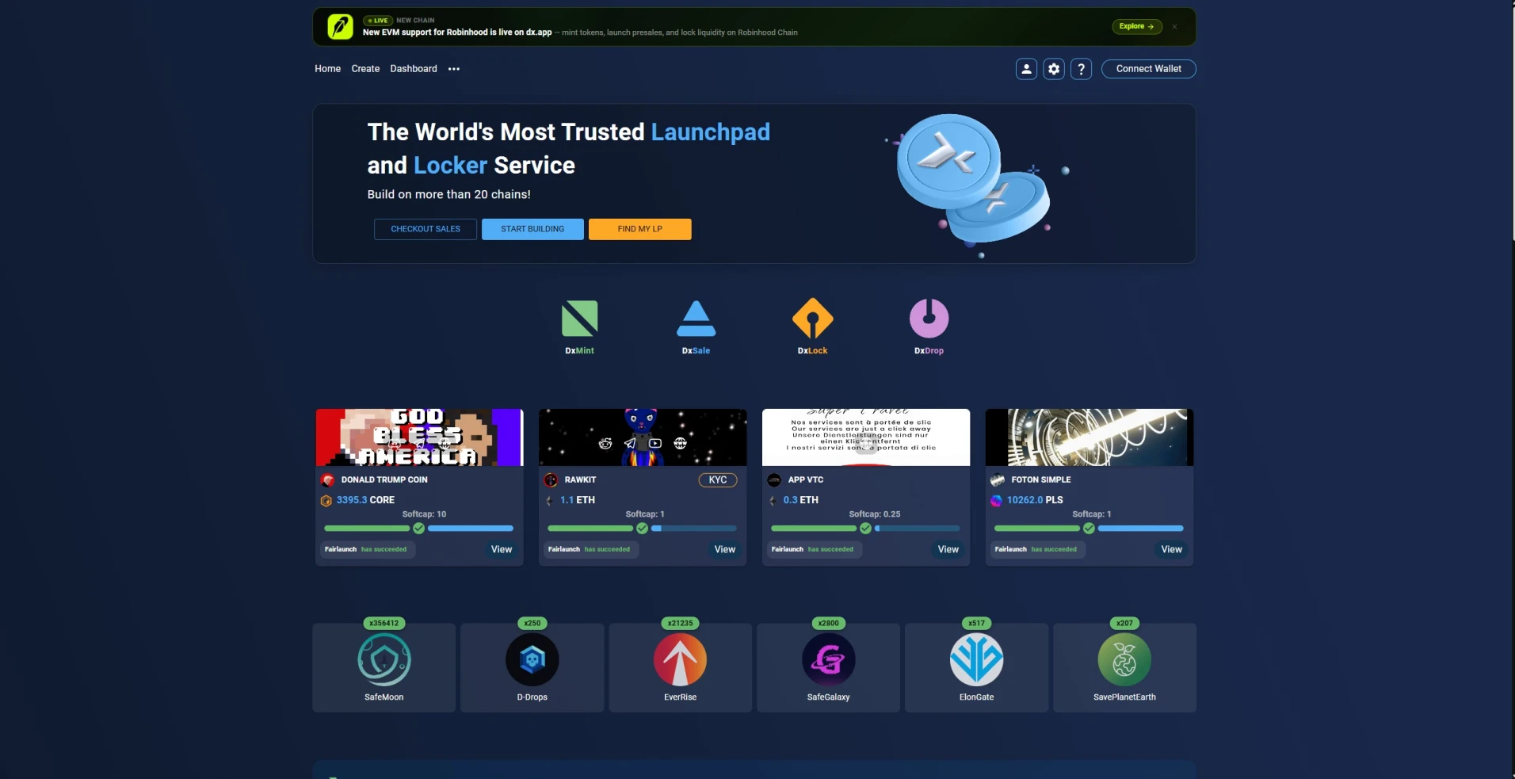
Task: Select the EverRise token logo
Action: point(680,659)
